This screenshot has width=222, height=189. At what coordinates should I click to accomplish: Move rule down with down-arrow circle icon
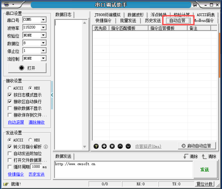(x=128, y=146)
